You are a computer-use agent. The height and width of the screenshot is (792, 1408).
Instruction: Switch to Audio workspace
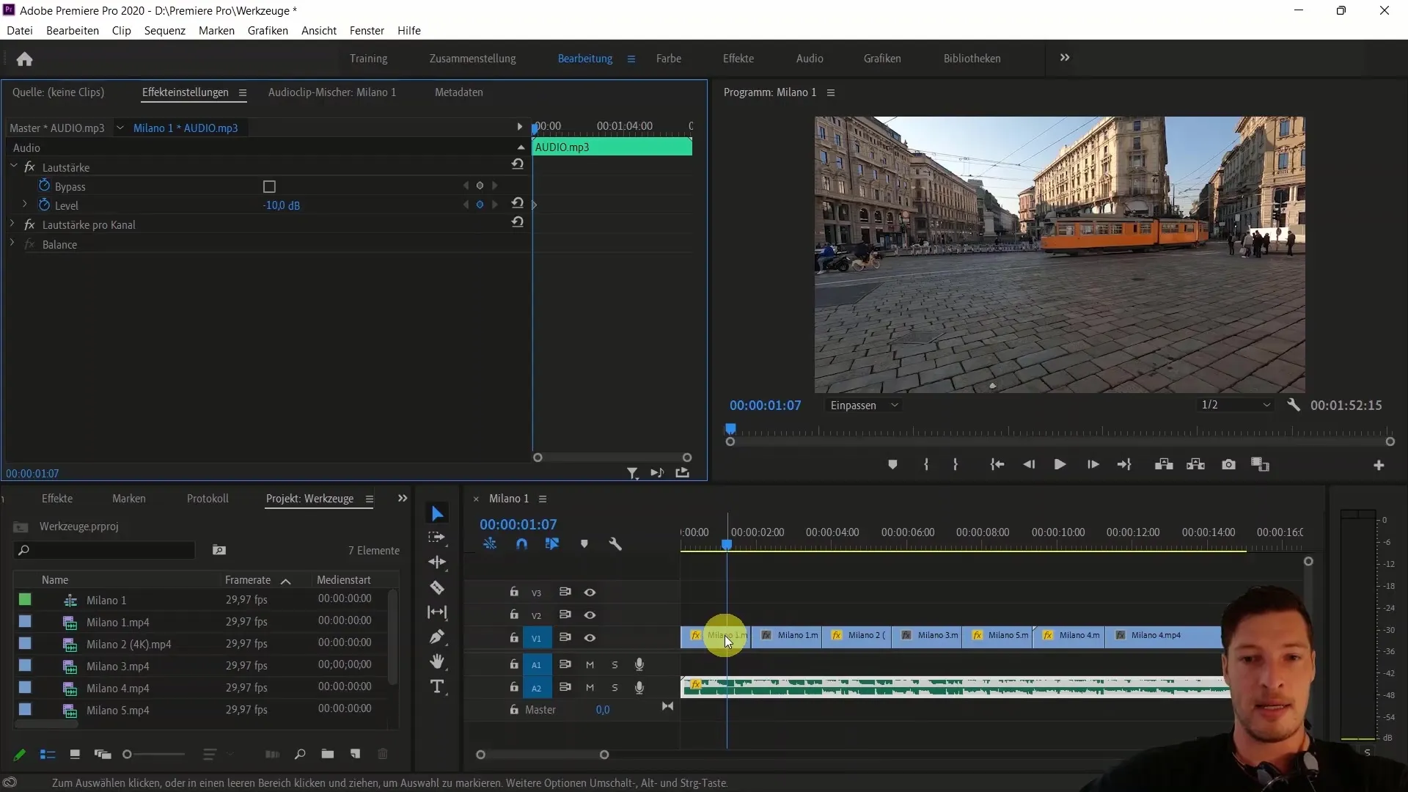pyautogui.click(x=810, y=58)
